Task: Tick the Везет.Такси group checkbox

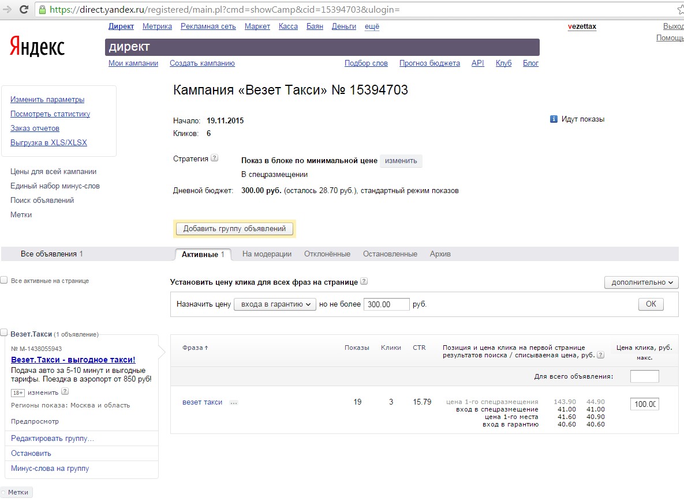Action: pos(4,333)
